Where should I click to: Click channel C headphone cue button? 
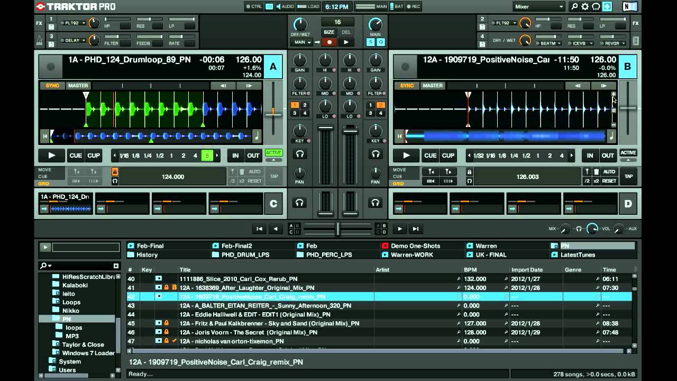[x=300, y=203]
